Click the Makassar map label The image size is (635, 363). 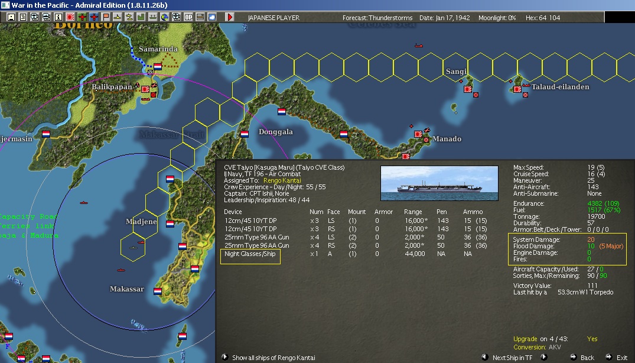(127, 289)
